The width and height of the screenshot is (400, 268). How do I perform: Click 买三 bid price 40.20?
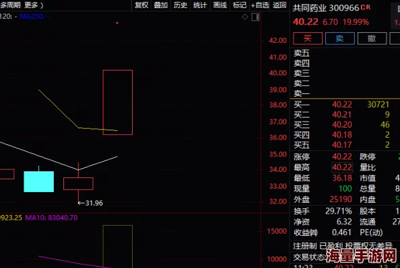coord(342,125)
